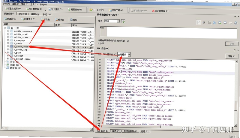Open the 工具 (Tools) menu
This screenshot has height=138, width=240.
point(34,4)
